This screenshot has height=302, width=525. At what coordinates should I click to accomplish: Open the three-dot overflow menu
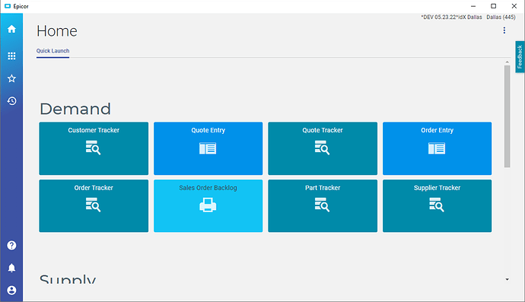coord(504,30)
